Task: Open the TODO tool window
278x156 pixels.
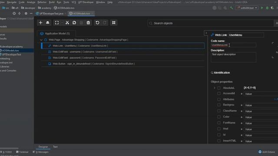Action: tap(6, 152)
